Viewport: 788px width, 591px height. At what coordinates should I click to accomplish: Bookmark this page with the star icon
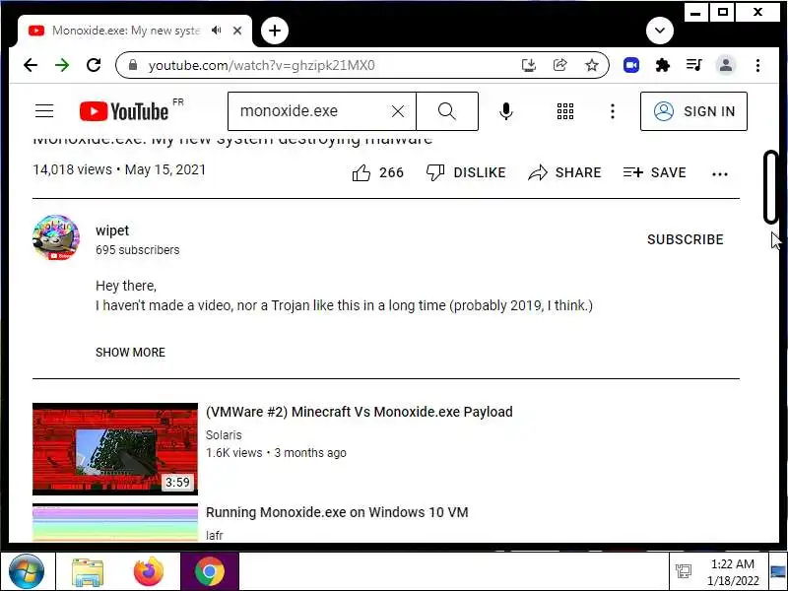[592, 65]
